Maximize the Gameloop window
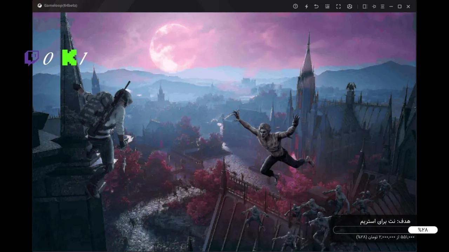 coord(400,6)
